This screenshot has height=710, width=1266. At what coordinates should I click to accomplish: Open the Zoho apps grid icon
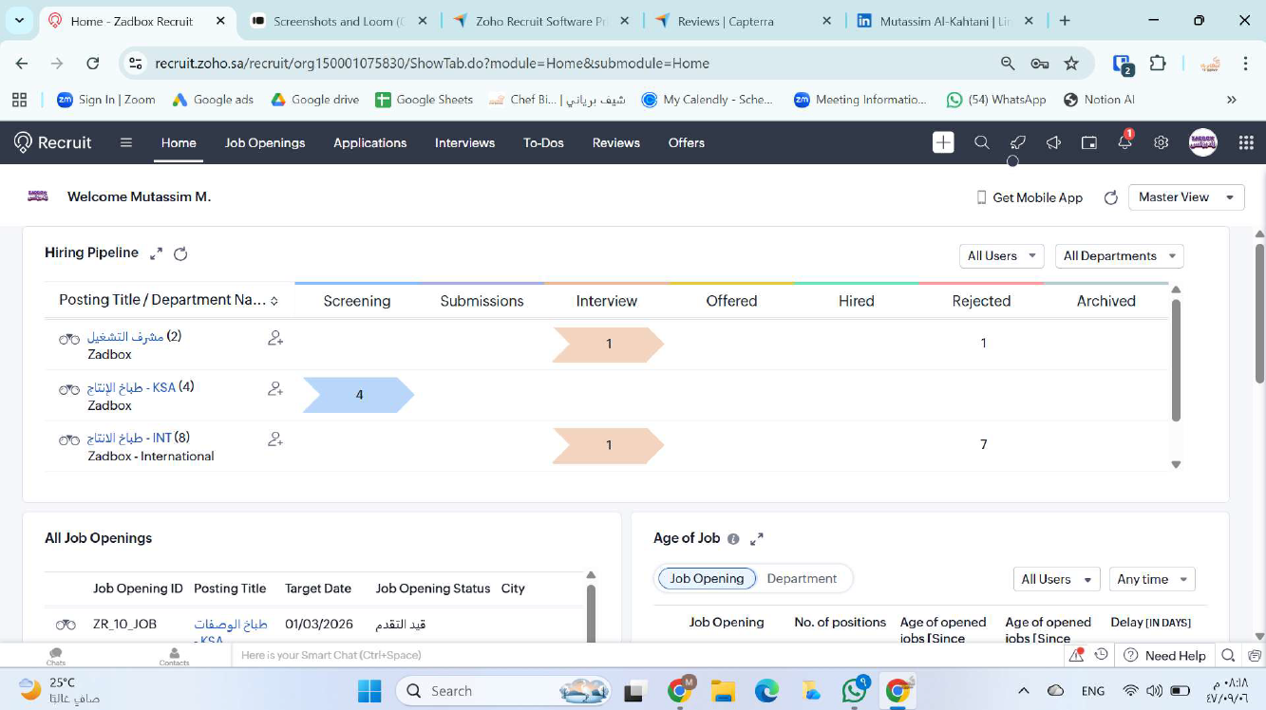coord(1246,142)
